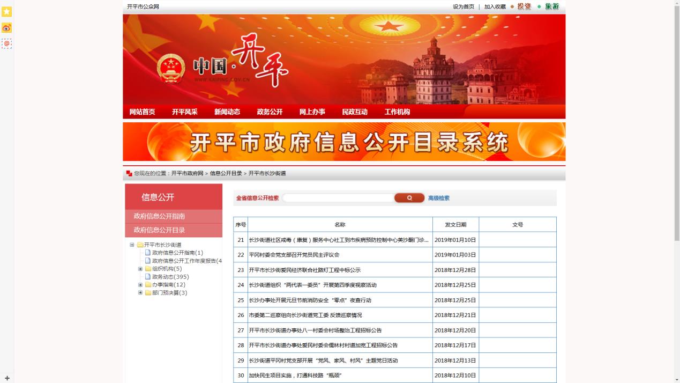
Task: Click the red magnifier search button
Action: [409, 198]
